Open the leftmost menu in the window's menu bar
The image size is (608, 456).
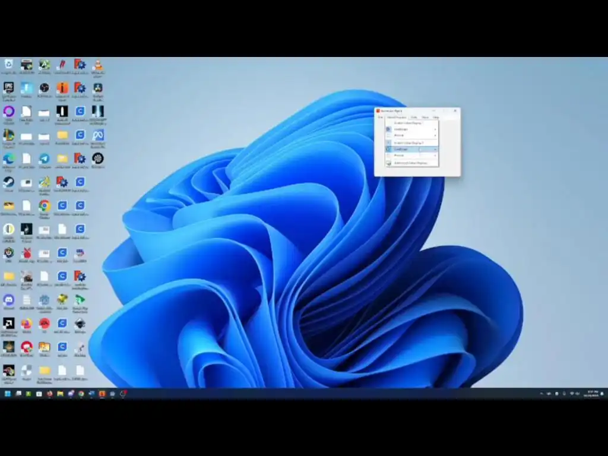click(x=381, y=117)
